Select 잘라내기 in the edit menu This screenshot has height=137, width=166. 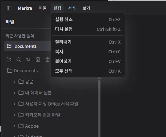click(88, 42)
